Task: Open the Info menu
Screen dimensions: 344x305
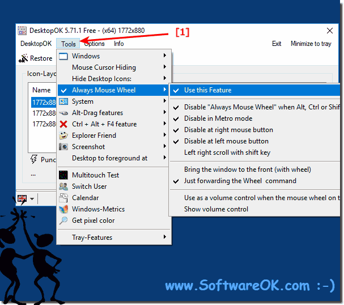Action: (118, 44)
